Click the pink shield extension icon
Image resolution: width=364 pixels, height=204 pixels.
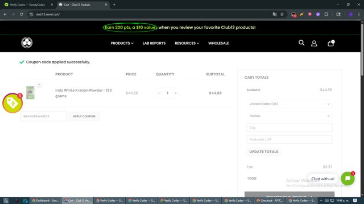pos(309,14)
